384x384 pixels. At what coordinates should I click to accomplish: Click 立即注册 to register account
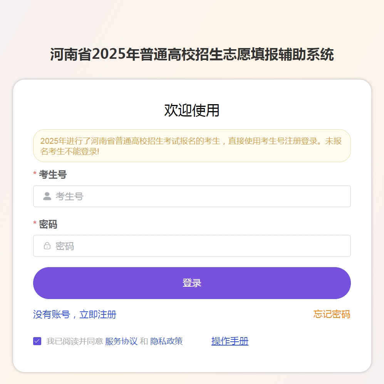pyautogui.click(x=99, y=314)
